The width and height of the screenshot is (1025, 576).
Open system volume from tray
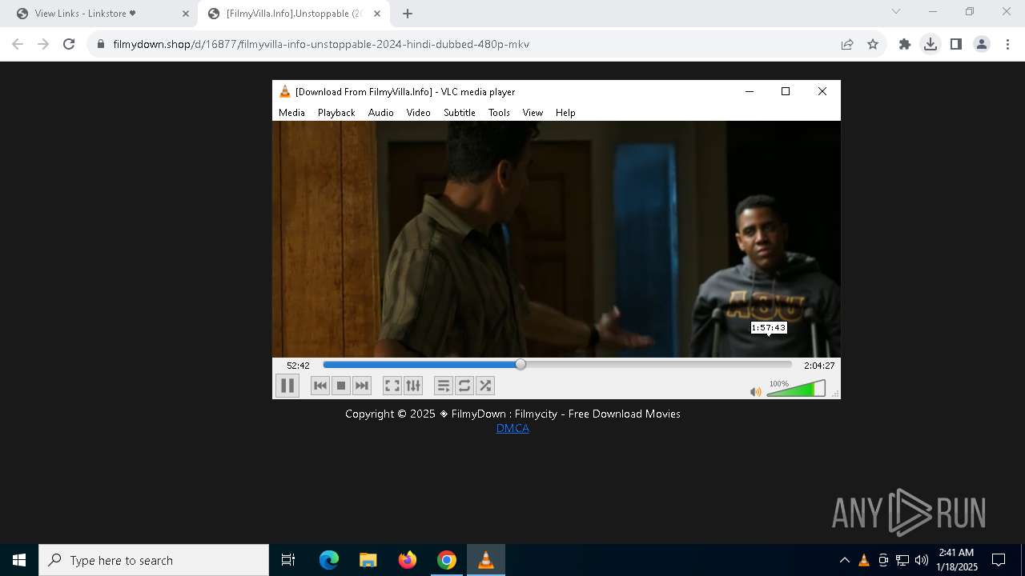pos(922,560)
